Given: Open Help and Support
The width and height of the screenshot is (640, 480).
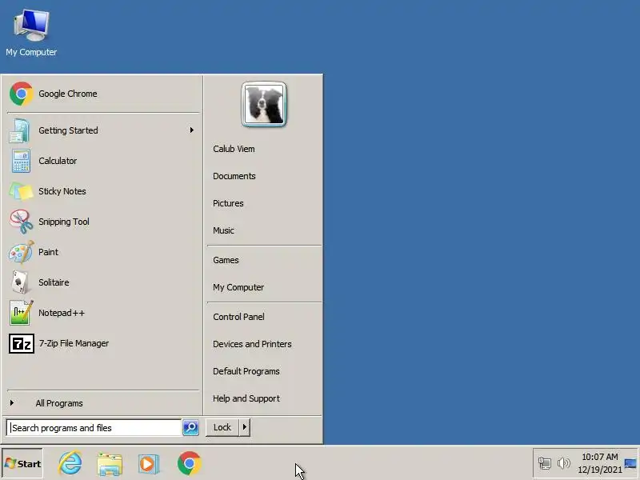Looking at the screenshot, I should [246, 398].
